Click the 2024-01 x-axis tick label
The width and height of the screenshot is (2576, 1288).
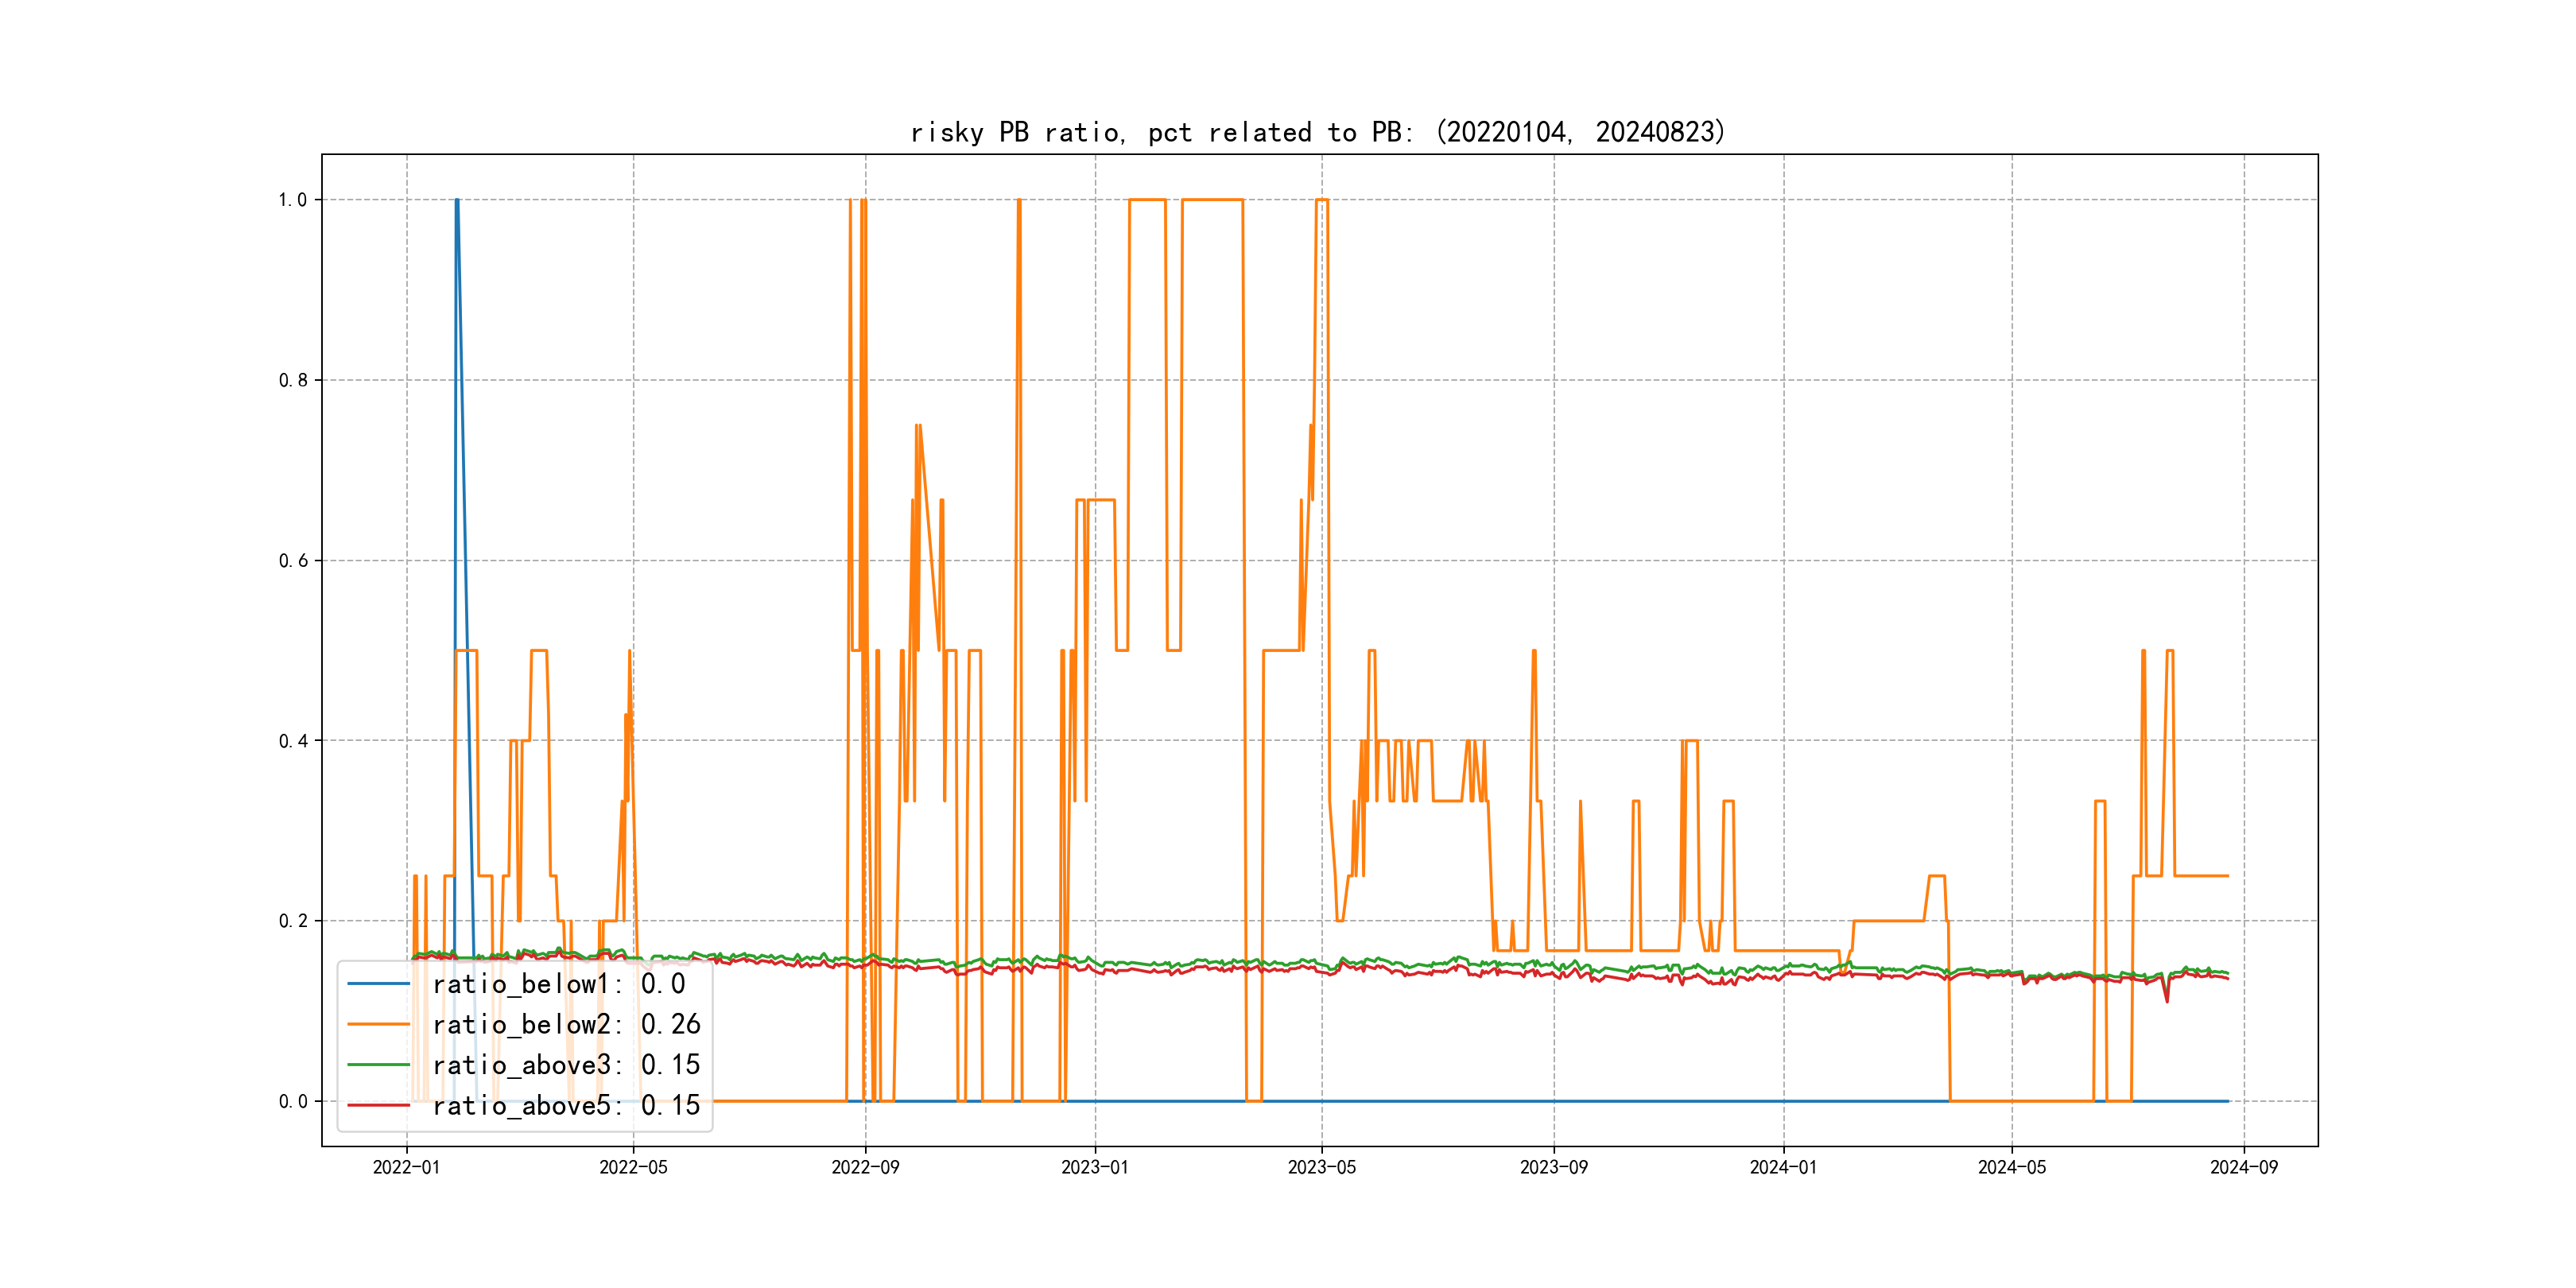[1783, 1167]
